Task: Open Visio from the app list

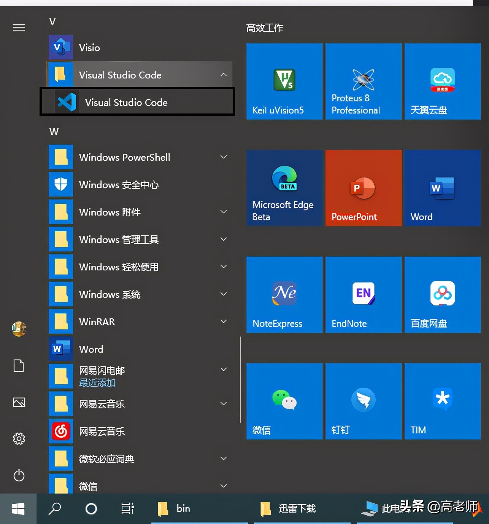Action: pyautogui.click(x=140, y=48)
